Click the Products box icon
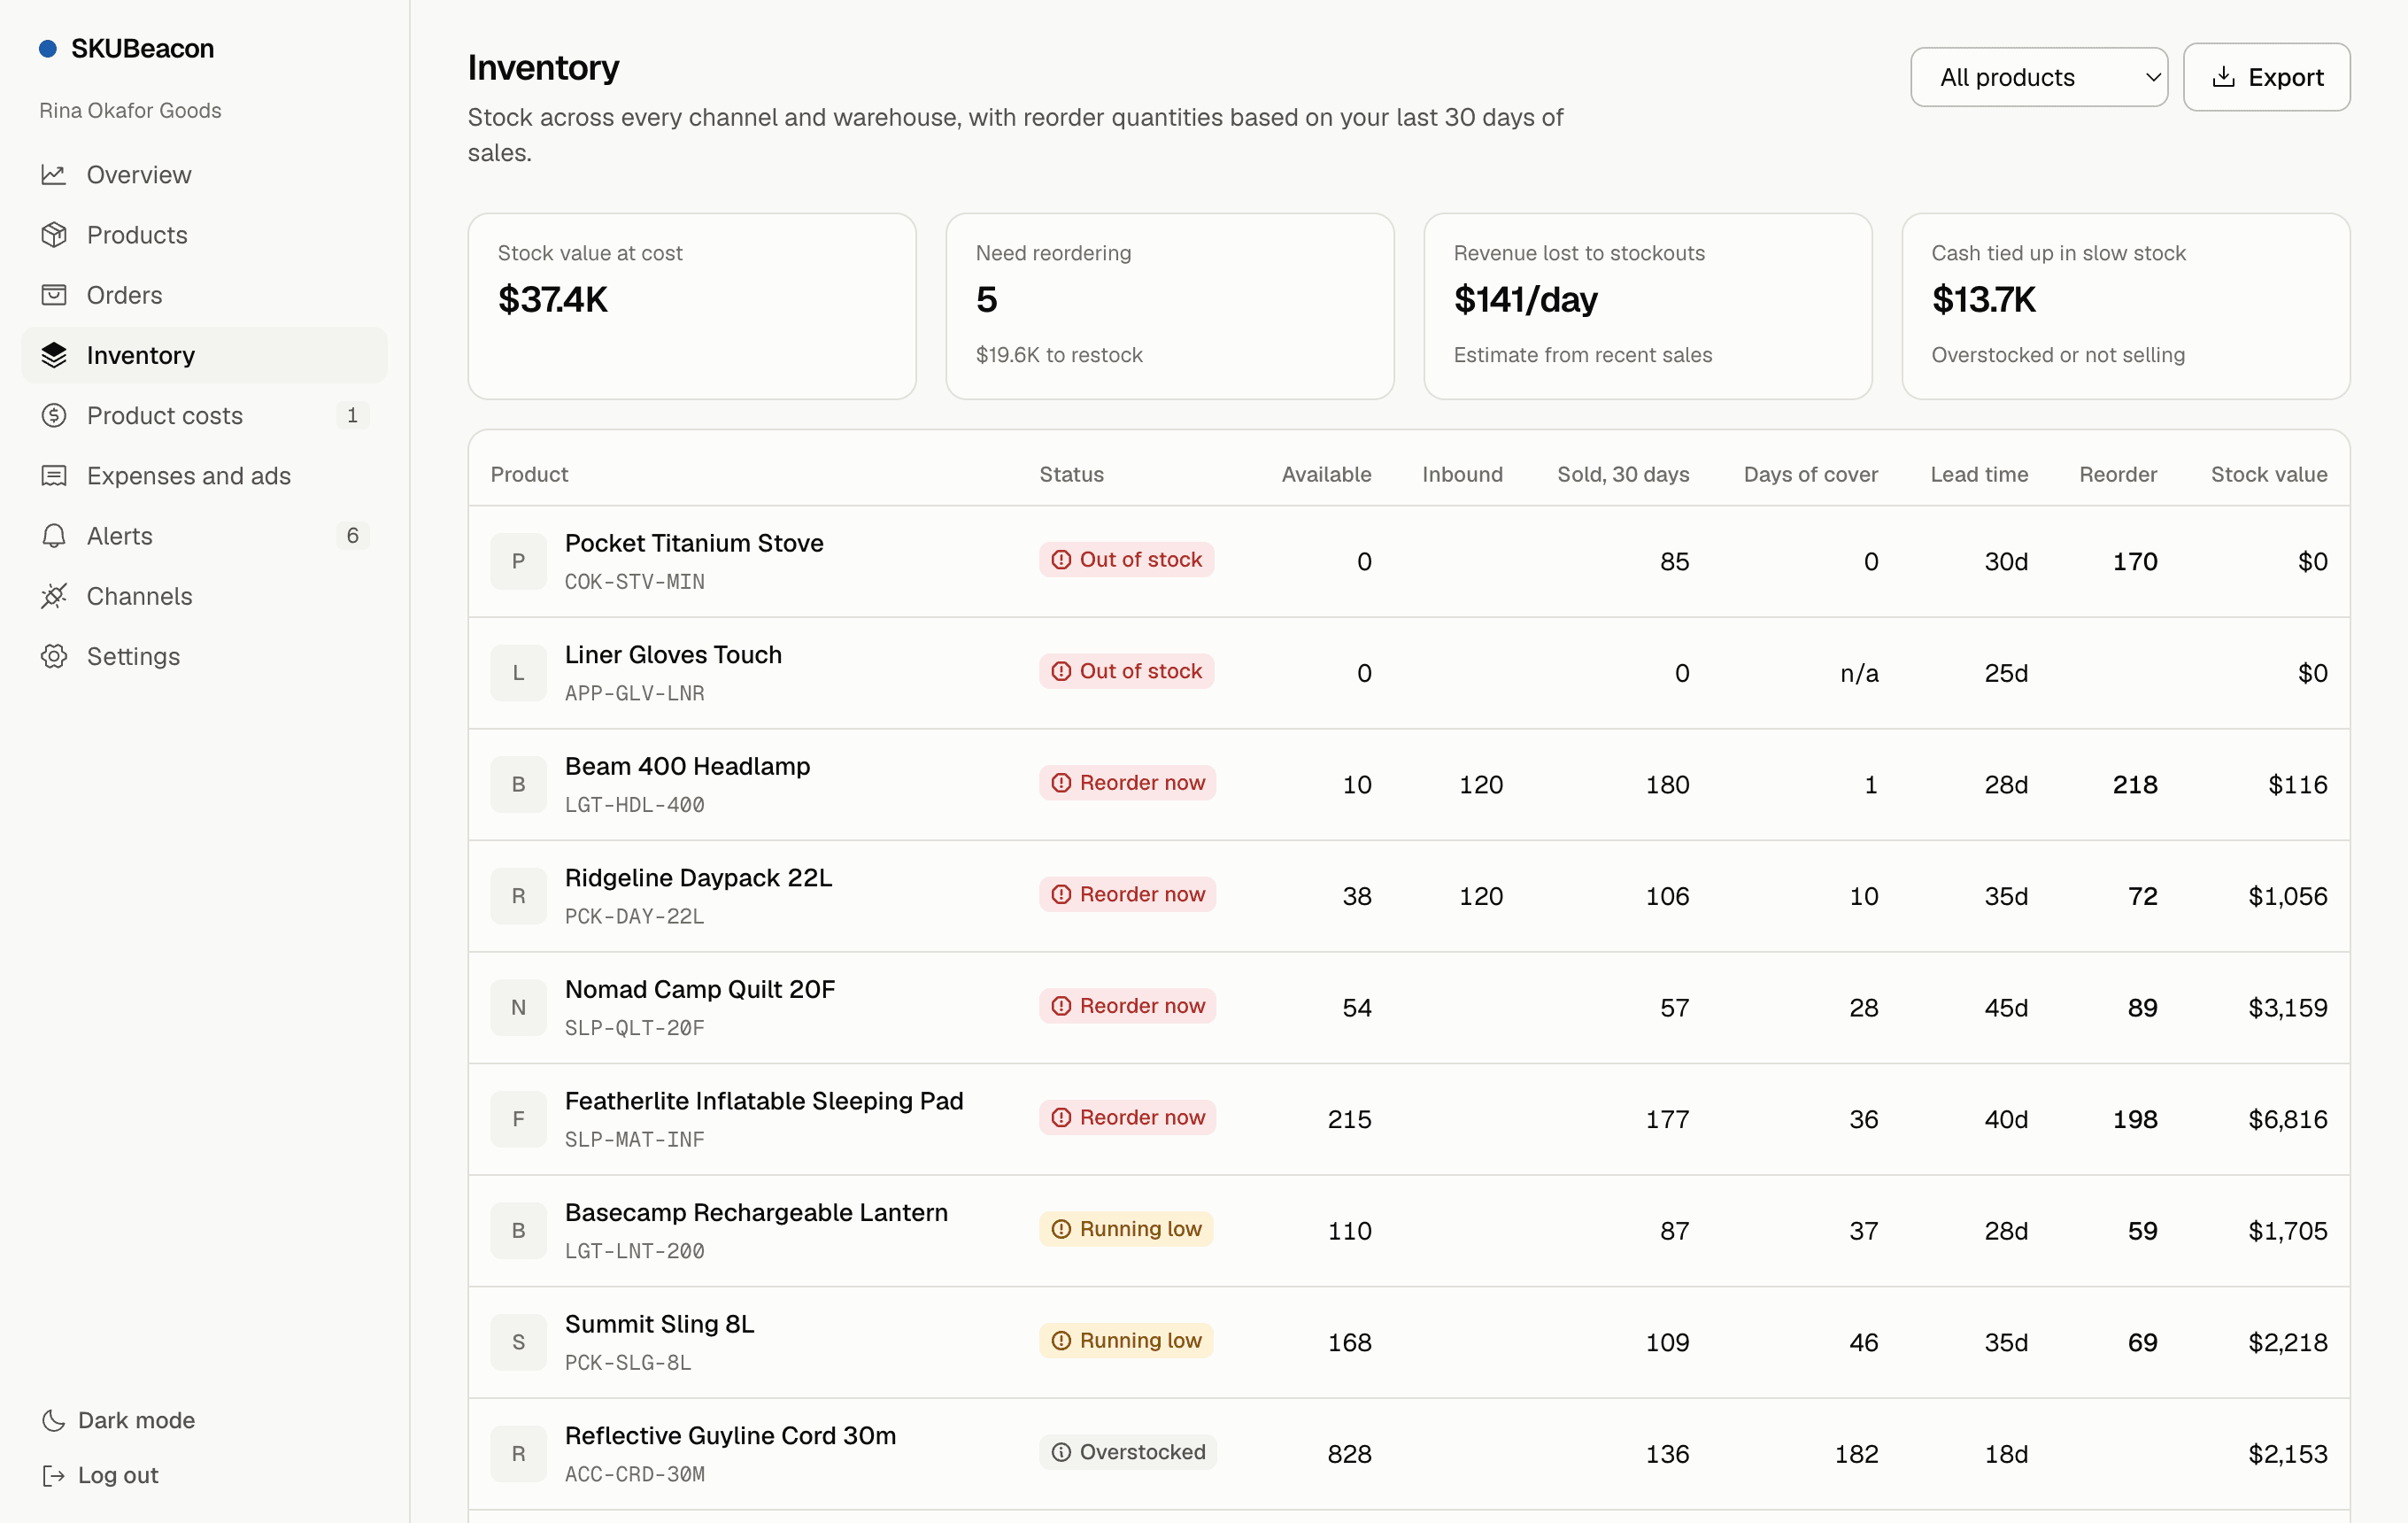Viewport: 2408px width, 1523px height. coord(54,235)
